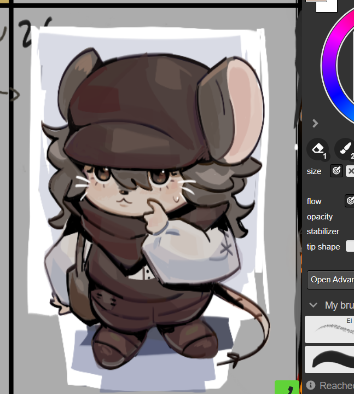Open the tip shape selector box
This screenshot has width=354, height=394.
pyautogui.click(x=350, y=246)
